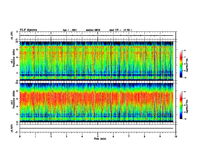198x153 pixels.
Task: Click time axis tick label "1"
Action: pos(35,136)
